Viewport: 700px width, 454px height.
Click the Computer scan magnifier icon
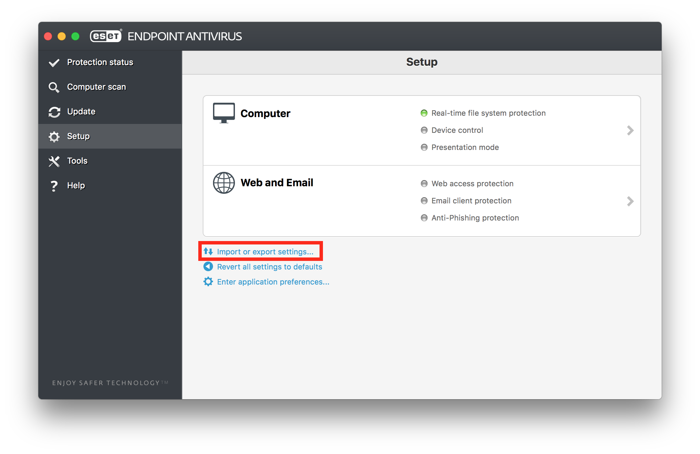click(x=54, y=87)
